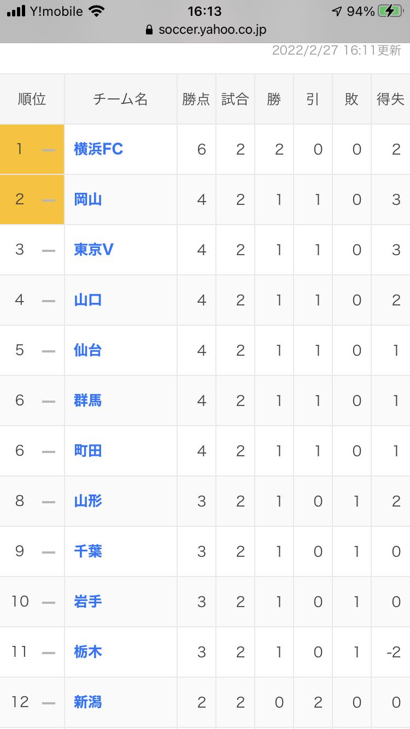The image size is (410, 729).
Task: Tap the 16:13 clock in status bar
Action: tap(204, 11)
